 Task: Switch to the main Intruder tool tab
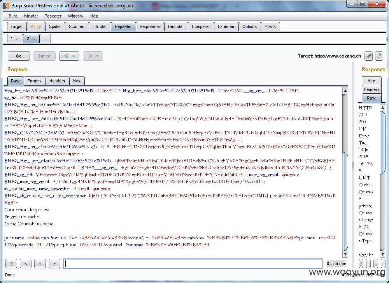point(100,26)
